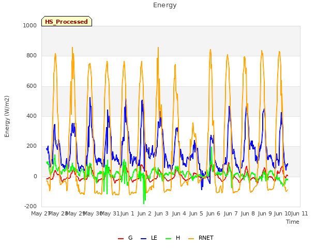The width and height of the screenshot is (331, 248).
Task: Click the Jun 2 x-axis date label
Action: [x=144, y=213]
